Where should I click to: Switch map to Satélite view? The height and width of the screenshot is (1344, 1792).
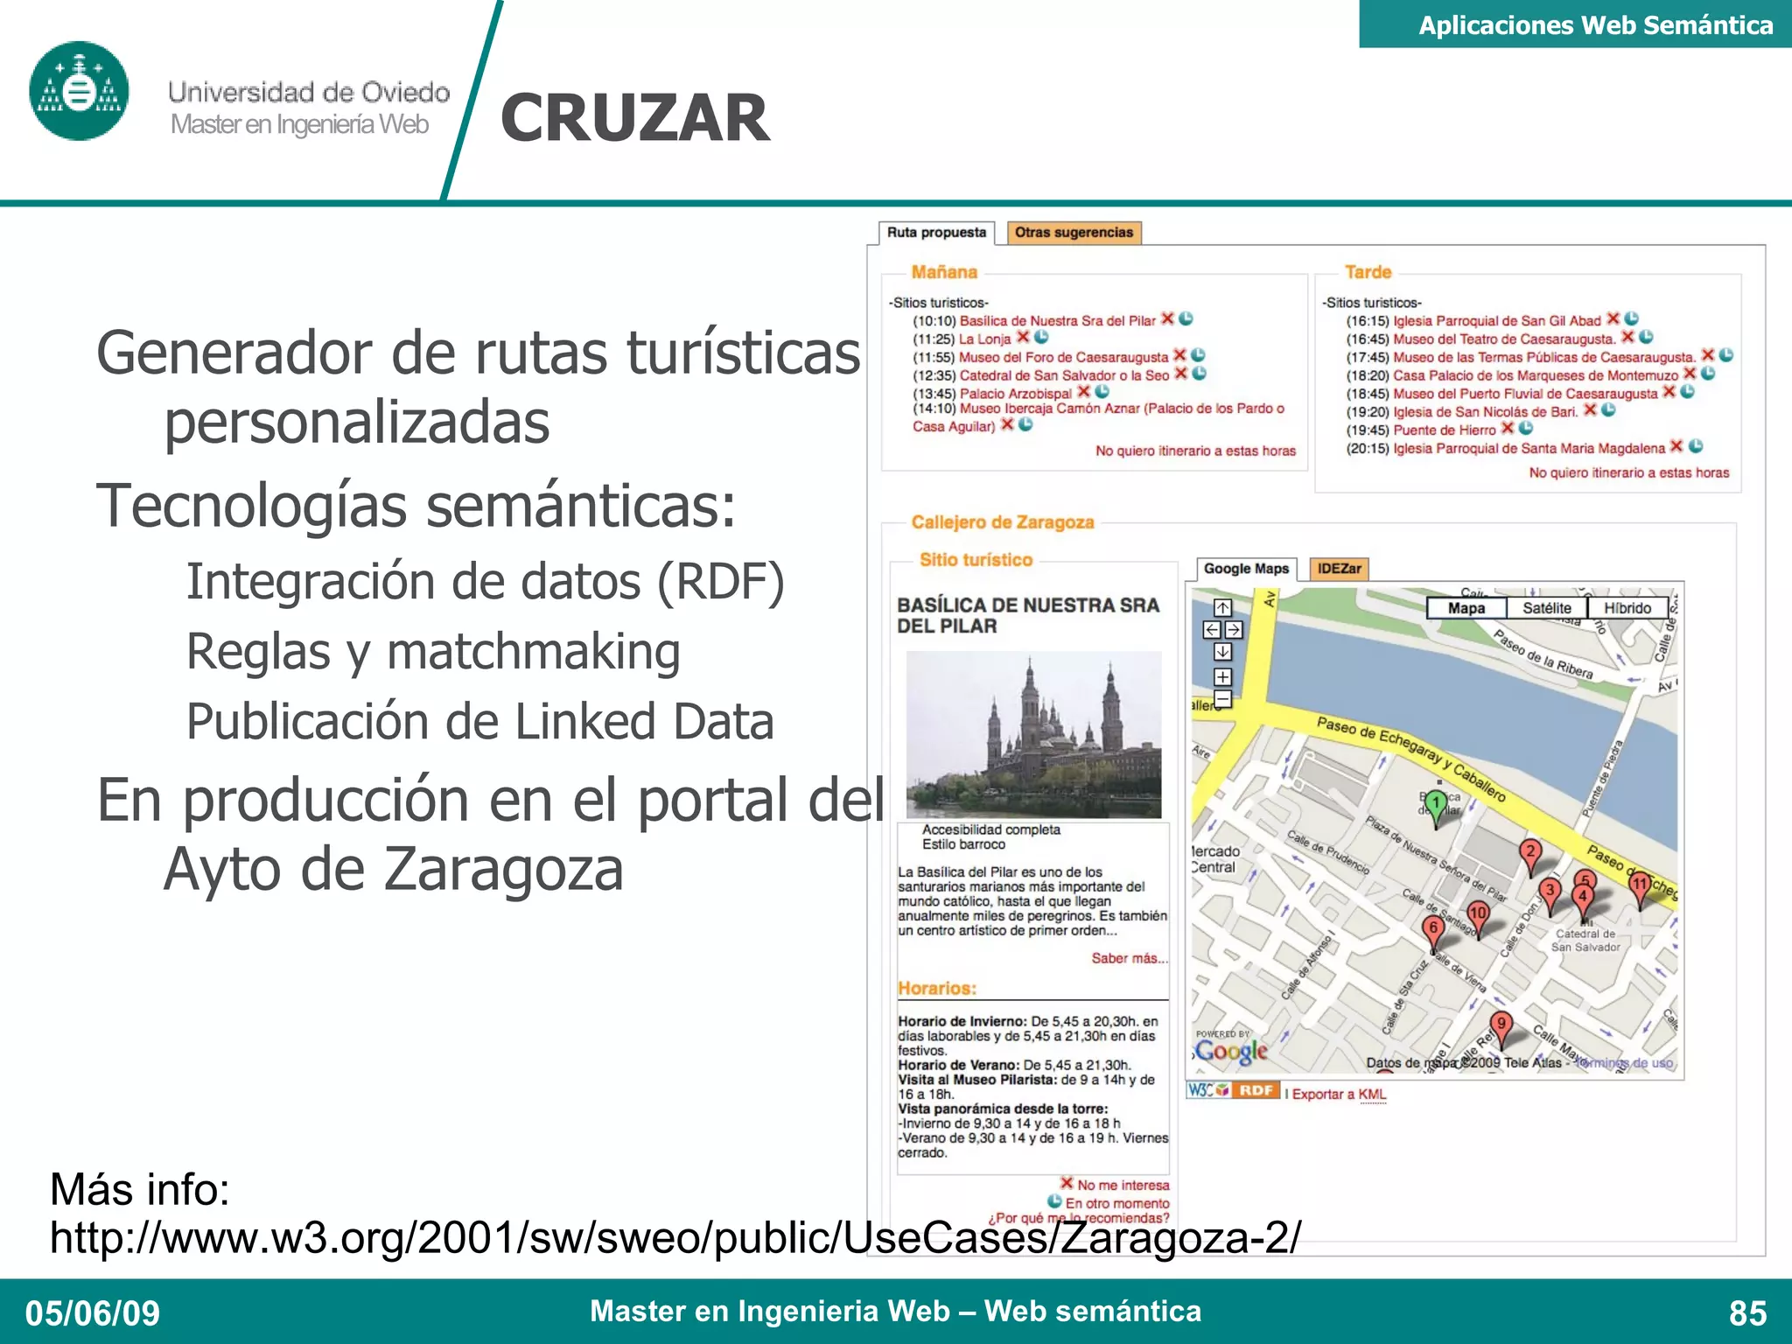(x=1546, y=608)
